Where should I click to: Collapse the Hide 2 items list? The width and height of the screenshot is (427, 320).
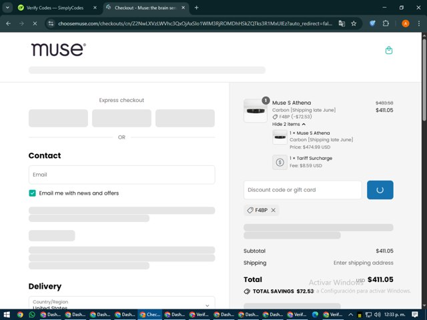(x=288, y=124)
